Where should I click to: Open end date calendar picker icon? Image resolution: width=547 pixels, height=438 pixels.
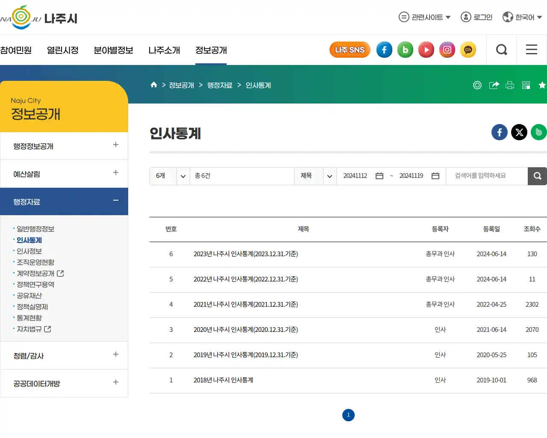435,176
